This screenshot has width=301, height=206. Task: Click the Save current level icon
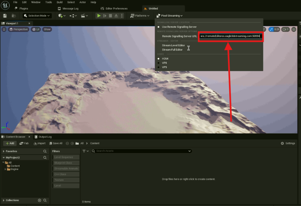5,16
